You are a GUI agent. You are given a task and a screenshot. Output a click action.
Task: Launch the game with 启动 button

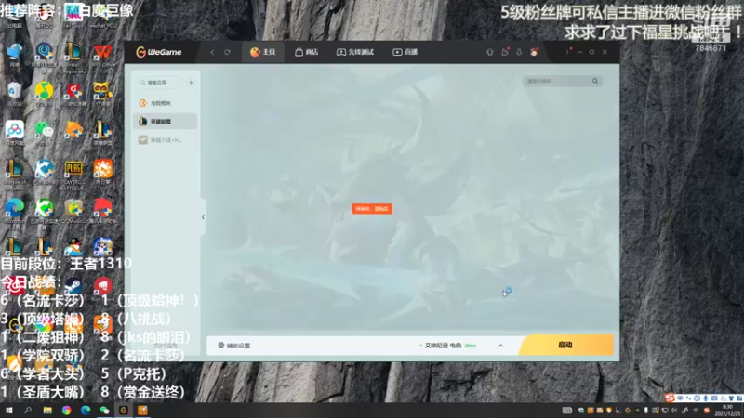pyautogui.click(x=565, y=345)
